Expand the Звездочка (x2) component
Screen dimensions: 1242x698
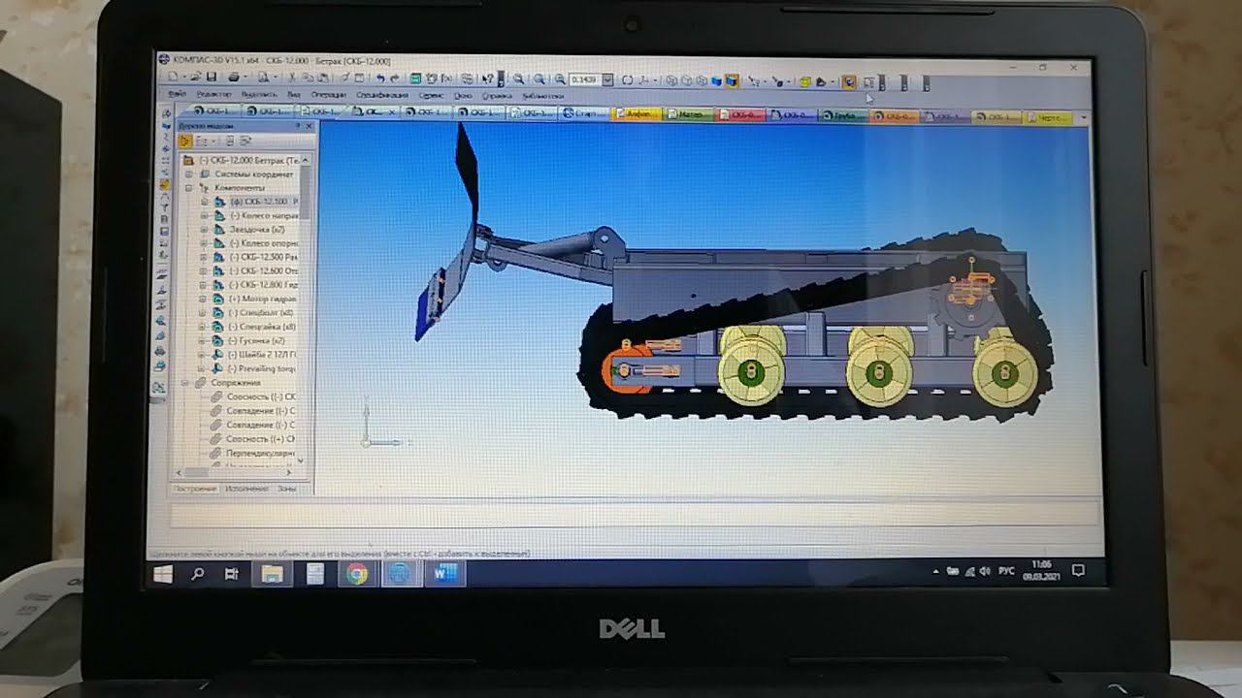pyautogui.click(x=204, y=230)
